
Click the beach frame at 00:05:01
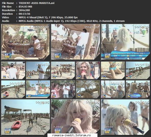63,70
